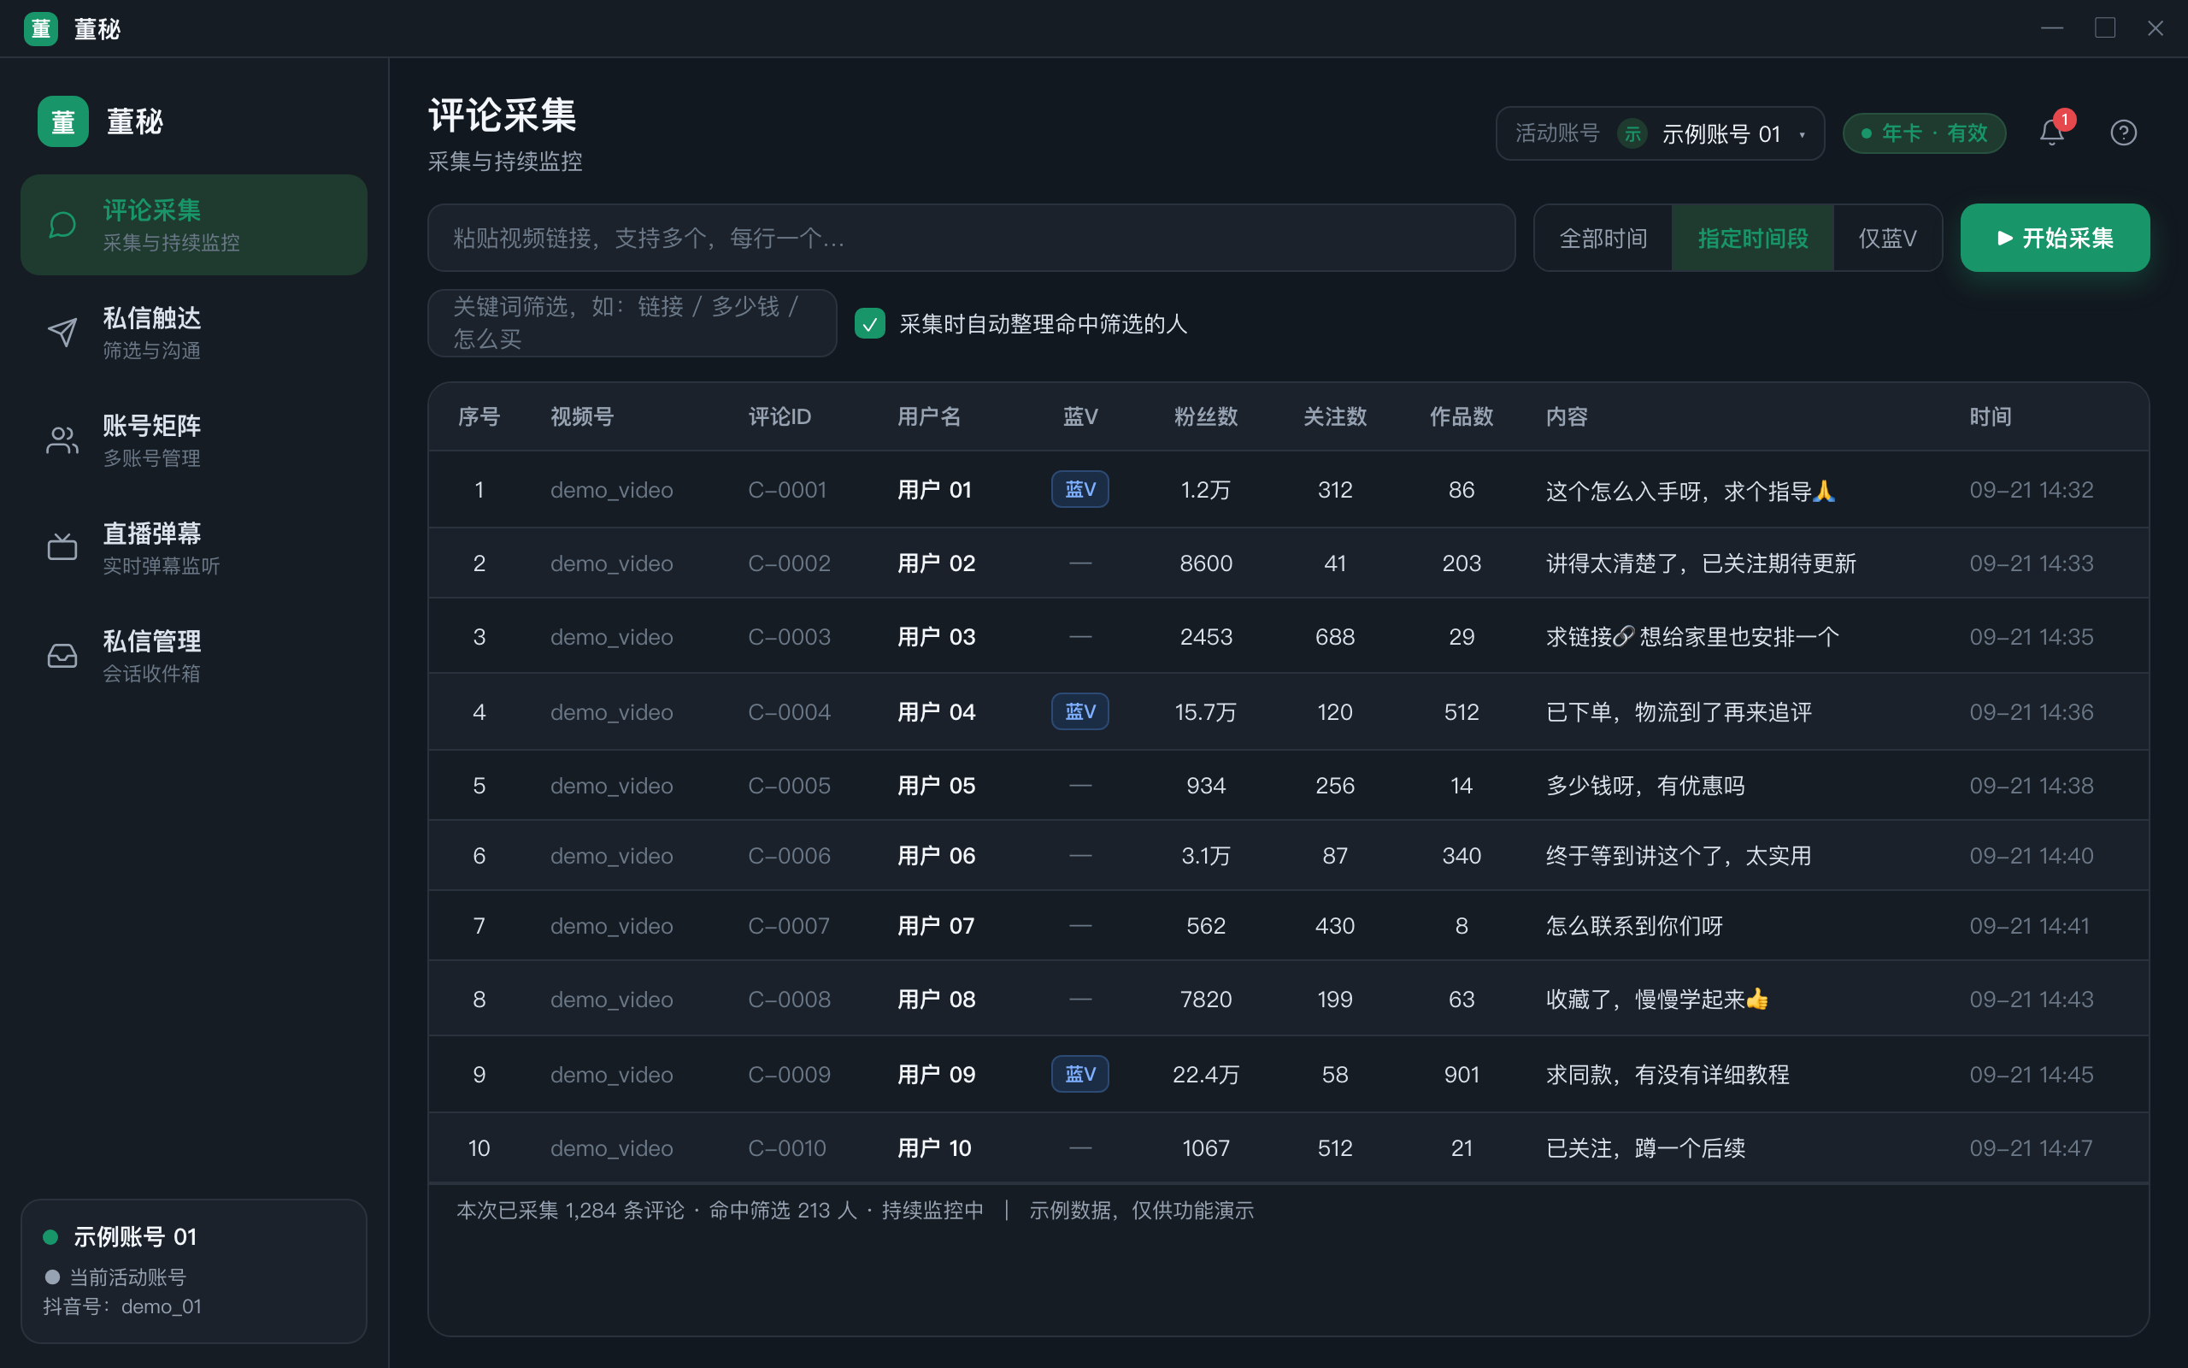
Task: Click the 蓝V badge for 用户 01
Action: (x=1079, y=489)
